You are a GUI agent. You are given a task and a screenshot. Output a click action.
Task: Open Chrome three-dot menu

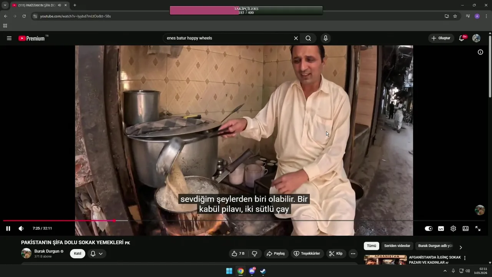(486, 16)
